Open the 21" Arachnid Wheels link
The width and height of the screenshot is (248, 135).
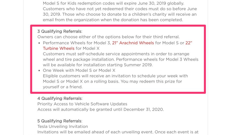click(133, 43)
